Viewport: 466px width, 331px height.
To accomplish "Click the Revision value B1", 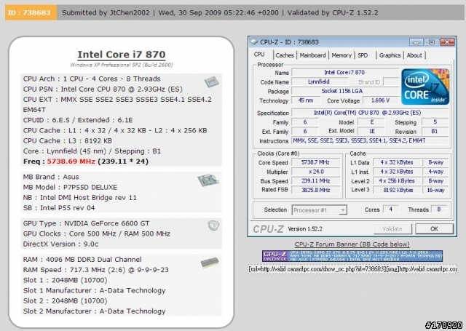I will pyautogui.click(x=435, y=131).
